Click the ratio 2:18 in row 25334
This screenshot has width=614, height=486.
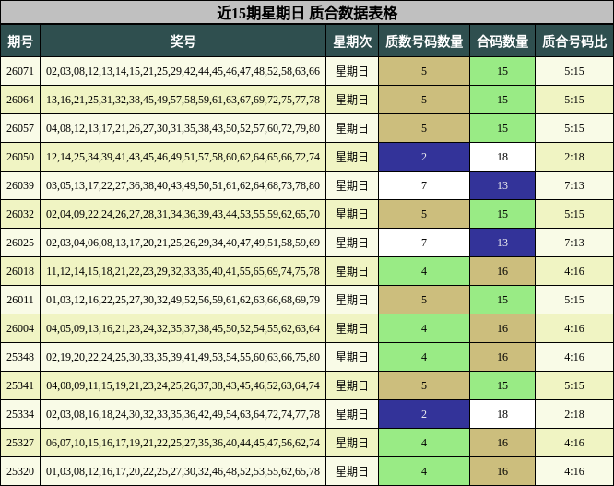574,414
